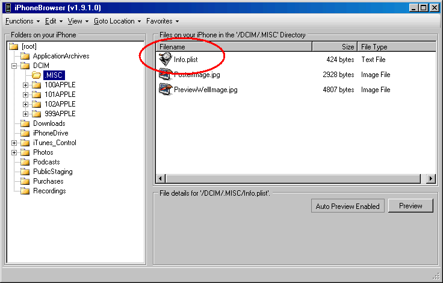Click the ApplicationArchives folder icon
This screenshot has height=283, width=443.
25,56
